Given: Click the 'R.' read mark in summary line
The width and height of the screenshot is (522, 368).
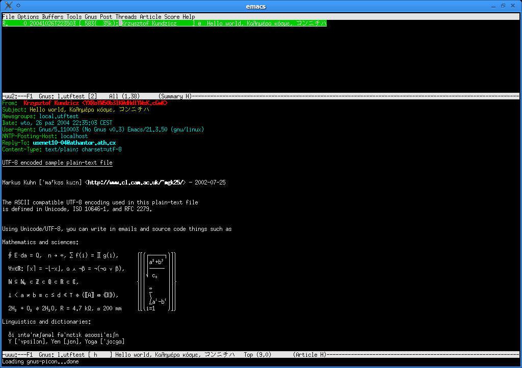Looking at the screenshot, I should (5, 23).
